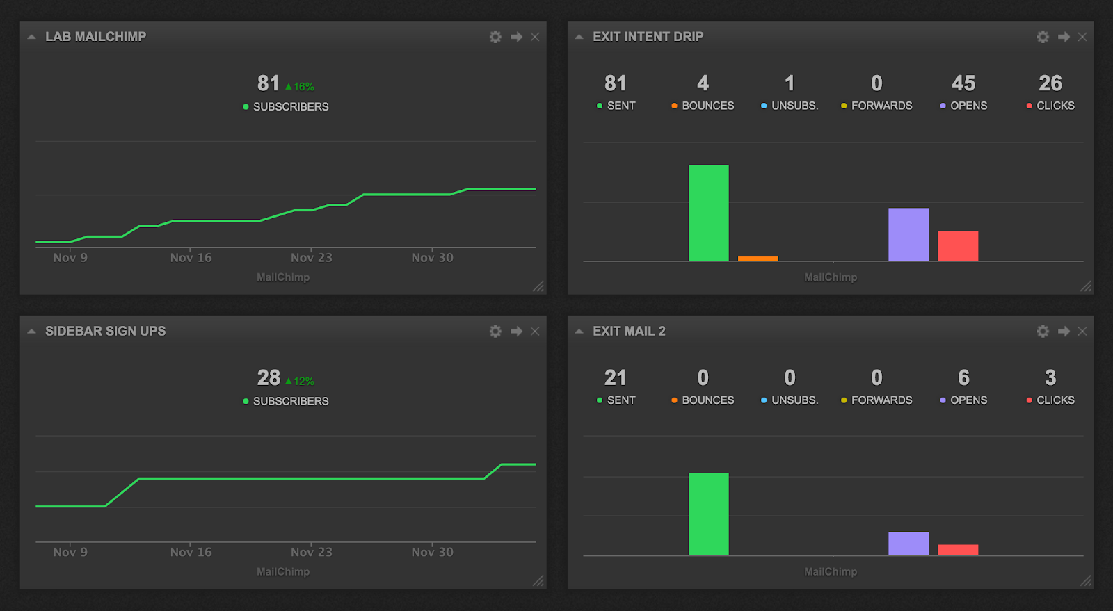
Task: Collapse the Exit Intent Drip widget
Action: (579, 37)
